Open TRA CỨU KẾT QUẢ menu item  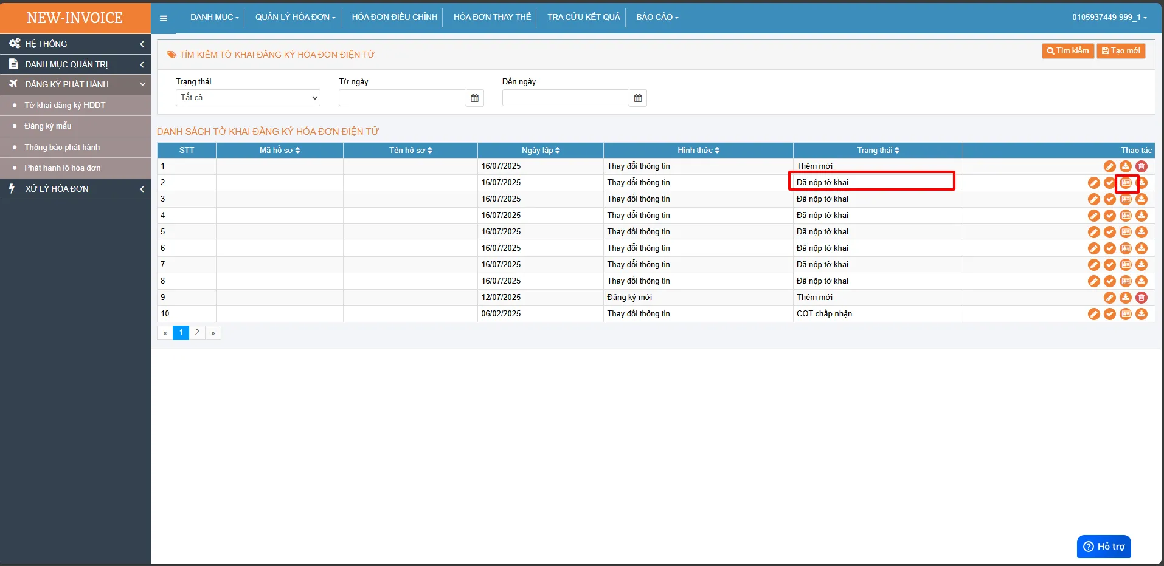pyautogui.click(x=584, y=17)
